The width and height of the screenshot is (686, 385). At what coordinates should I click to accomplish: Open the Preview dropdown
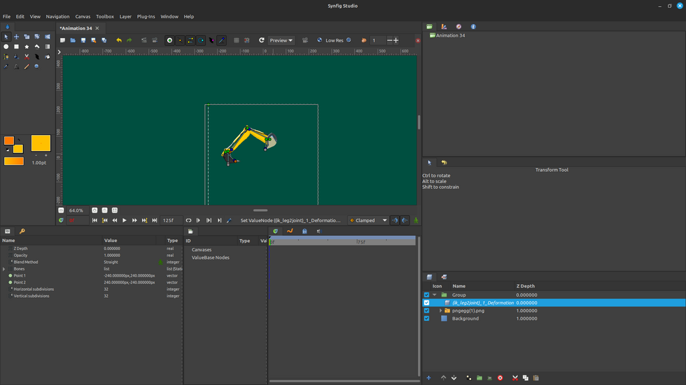[281, 40]
